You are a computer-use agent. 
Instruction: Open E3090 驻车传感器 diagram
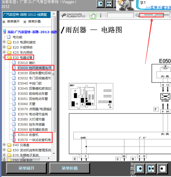pos(31,124)
